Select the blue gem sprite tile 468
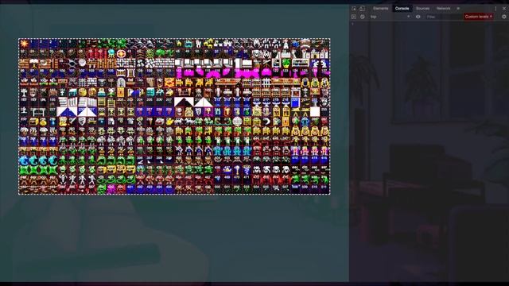 pyautogui.click(x=218, y=180)
